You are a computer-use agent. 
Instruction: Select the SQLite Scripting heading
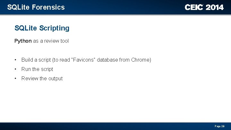pyautogui.click(x=42, y=28)
